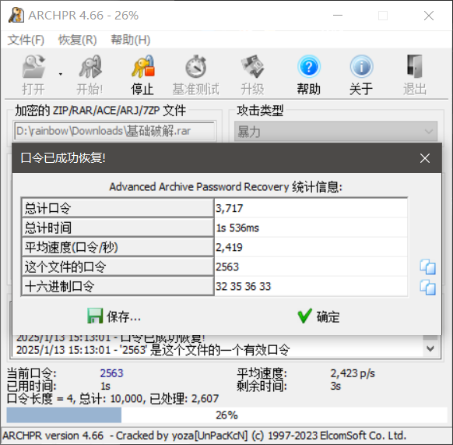Click the 十六进制口令 row label
This screenshot has height=445, width=453.
[x=118, y=287]
